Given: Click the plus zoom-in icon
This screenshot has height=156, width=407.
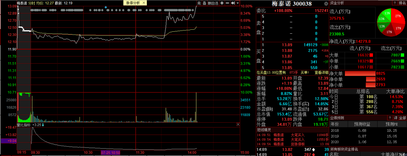Looking at the screenshot, I should click(x=222, y=3).
